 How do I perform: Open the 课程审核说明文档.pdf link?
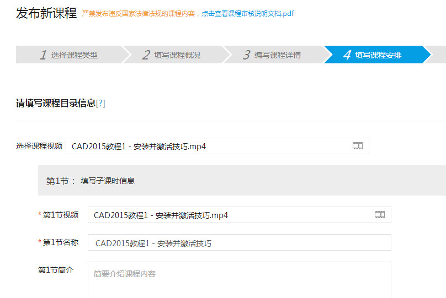pyautogui.click(x=247, y=14)
